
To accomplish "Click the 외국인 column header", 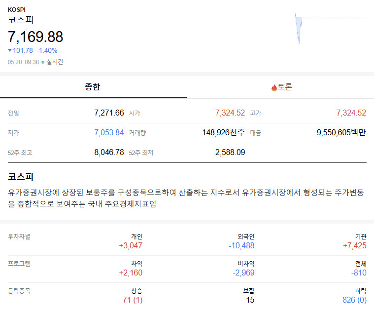I will point(246,236).
